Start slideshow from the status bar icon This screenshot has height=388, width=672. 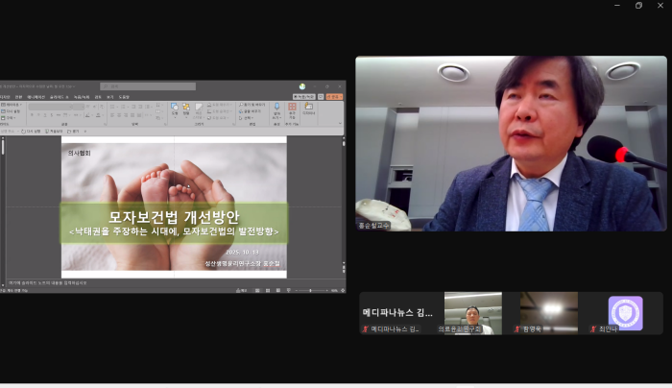tap(288, 289)
